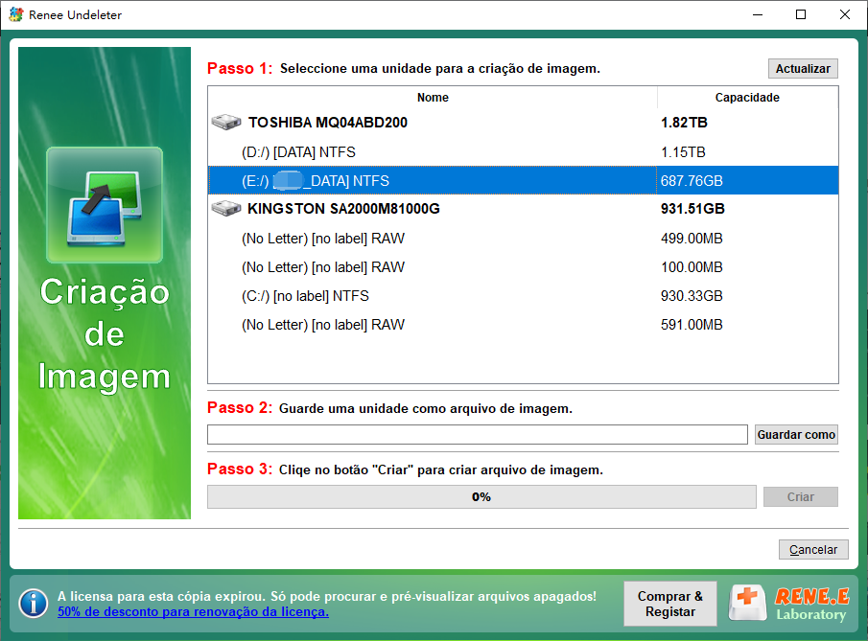Select the (D:/) [DATA] NTFS partition
Viewport: 868px width, 641px height.
pos(523,152)
